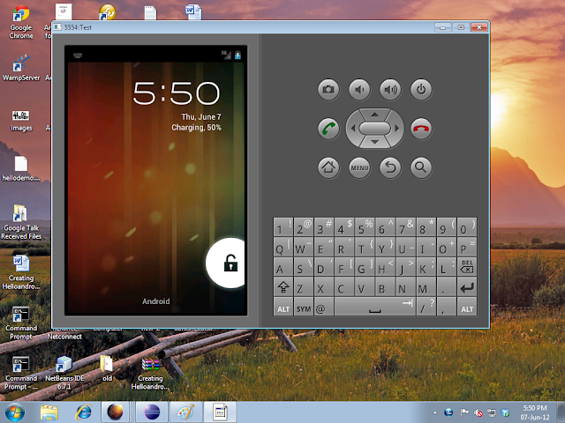Click the red end call button
This screenshot has height=423, width=565.
(x=421, y=129)
